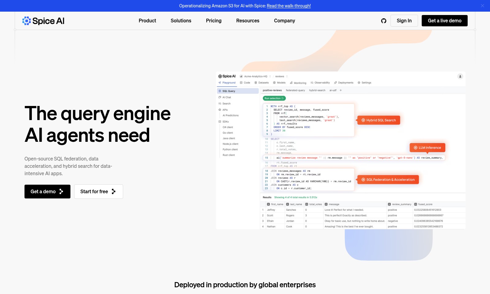Click 'Get a live demo' button
The height and width of the screenshot is (294, 490).
tap(445, 21)
